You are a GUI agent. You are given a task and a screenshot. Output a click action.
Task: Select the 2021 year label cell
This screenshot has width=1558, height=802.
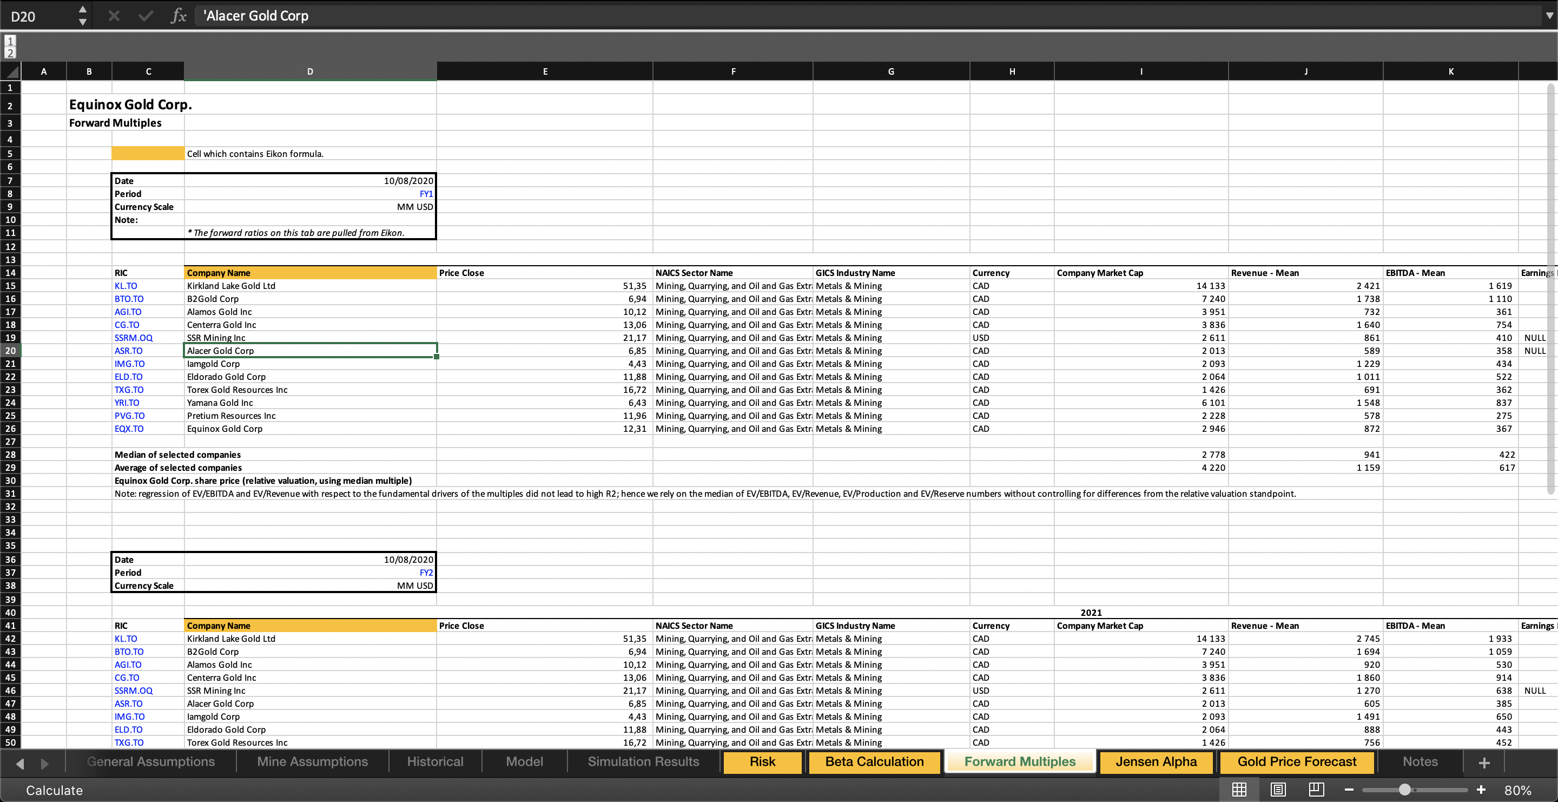click(1091, 613)
